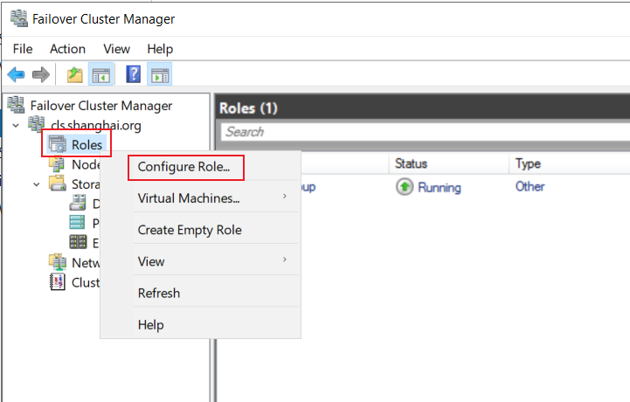
Task: Click Refresh in the context menu
Action: tap(159, 293)
